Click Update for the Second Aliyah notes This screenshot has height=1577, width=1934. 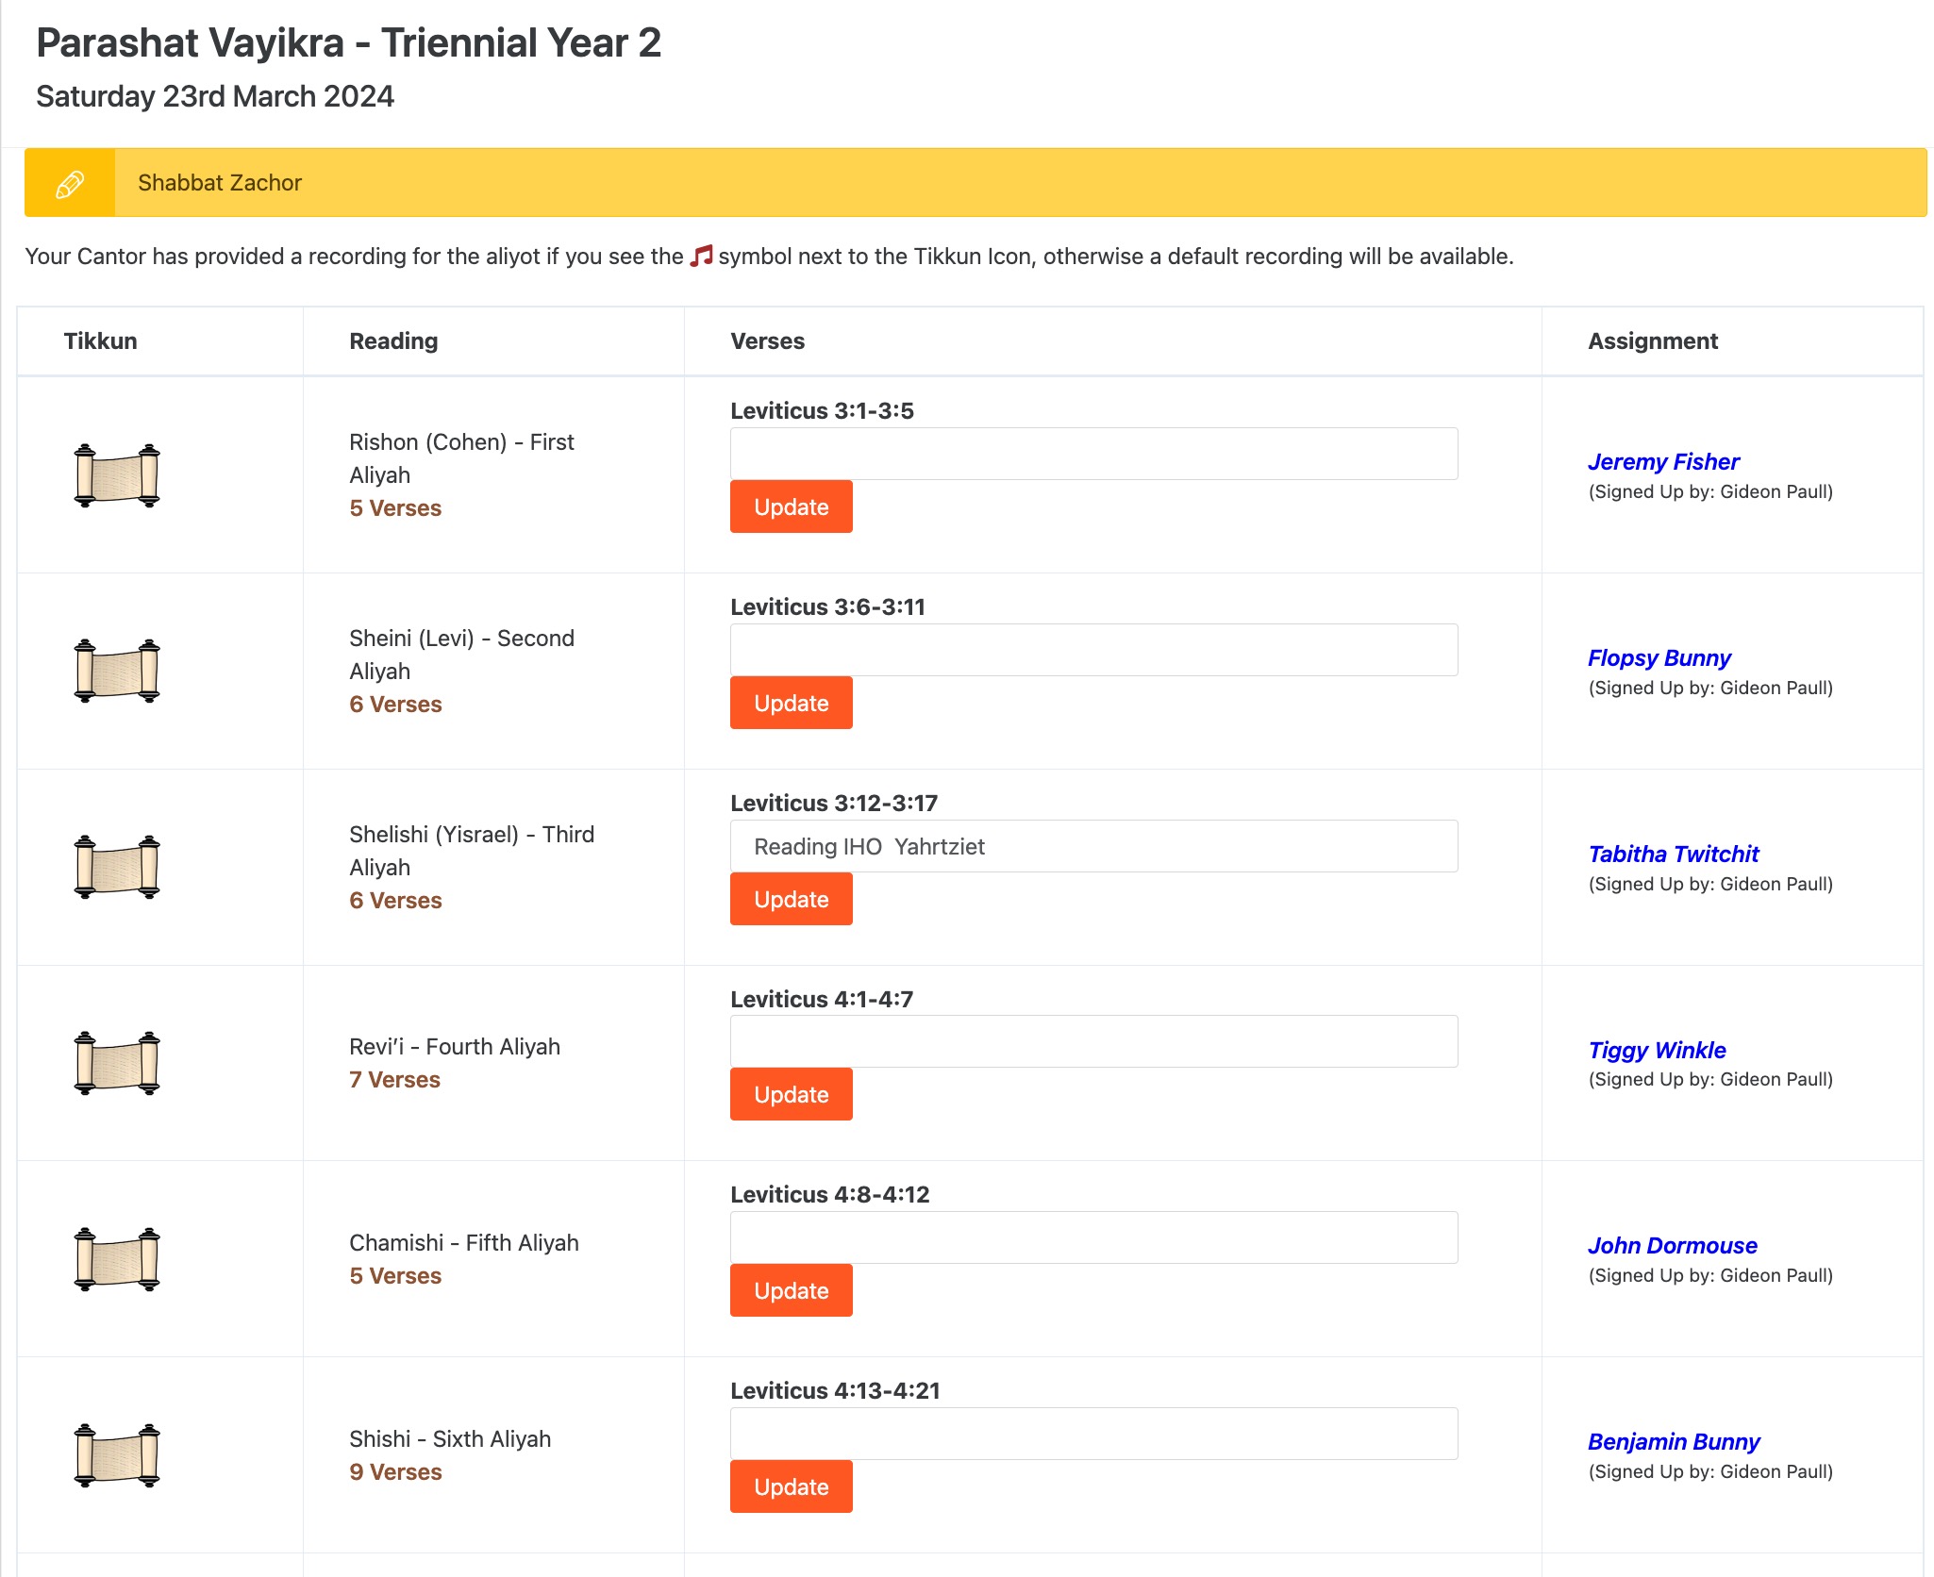pos(791,703)
